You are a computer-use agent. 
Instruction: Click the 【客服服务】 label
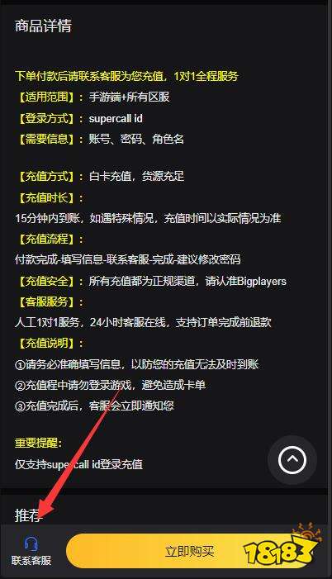pos(47,302)
